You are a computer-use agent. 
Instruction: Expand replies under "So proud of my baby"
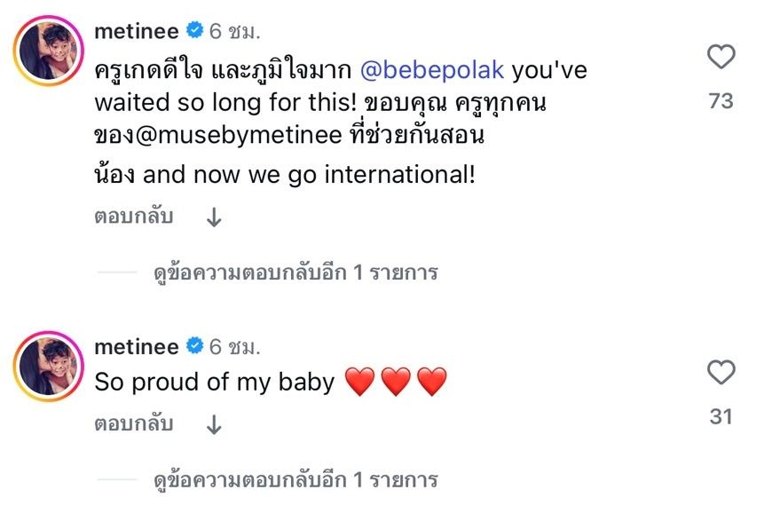295,480
